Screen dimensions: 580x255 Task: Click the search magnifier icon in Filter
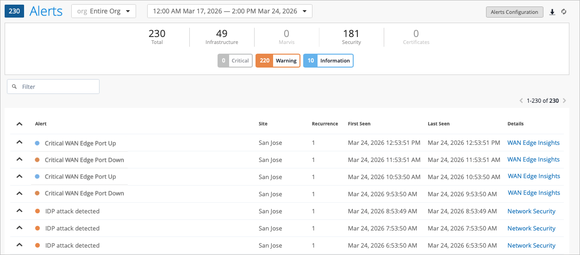(x=14, y=87)
